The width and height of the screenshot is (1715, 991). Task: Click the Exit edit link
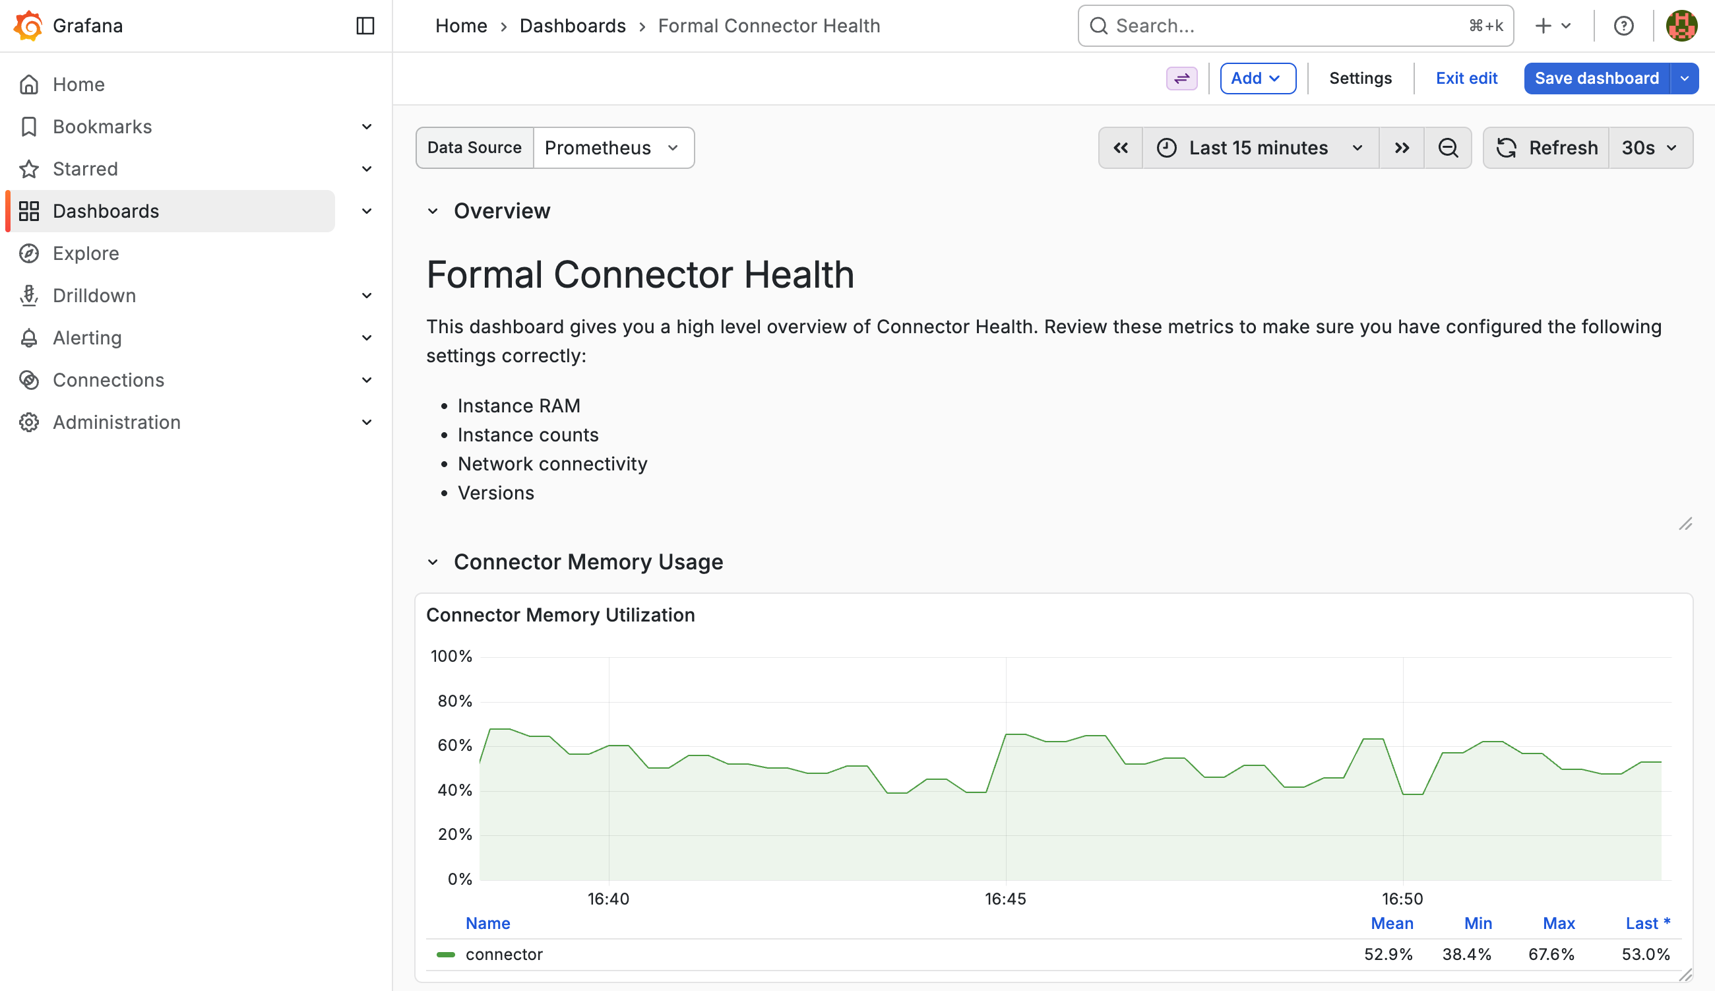pyautogui.click(x=1466, y=79)
